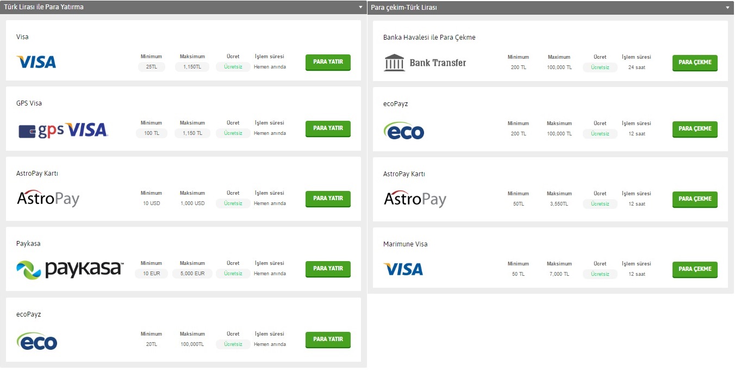Click the "Paykasa" card title

[28, 244]
